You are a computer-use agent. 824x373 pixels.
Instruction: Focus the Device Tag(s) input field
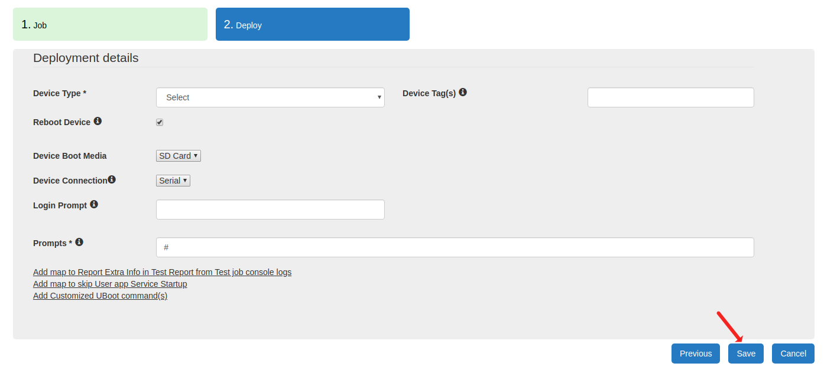[670, 97]
